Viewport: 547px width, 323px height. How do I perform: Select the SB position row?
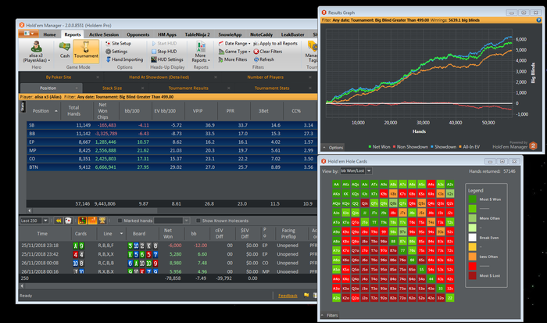[x=171, y=125]
